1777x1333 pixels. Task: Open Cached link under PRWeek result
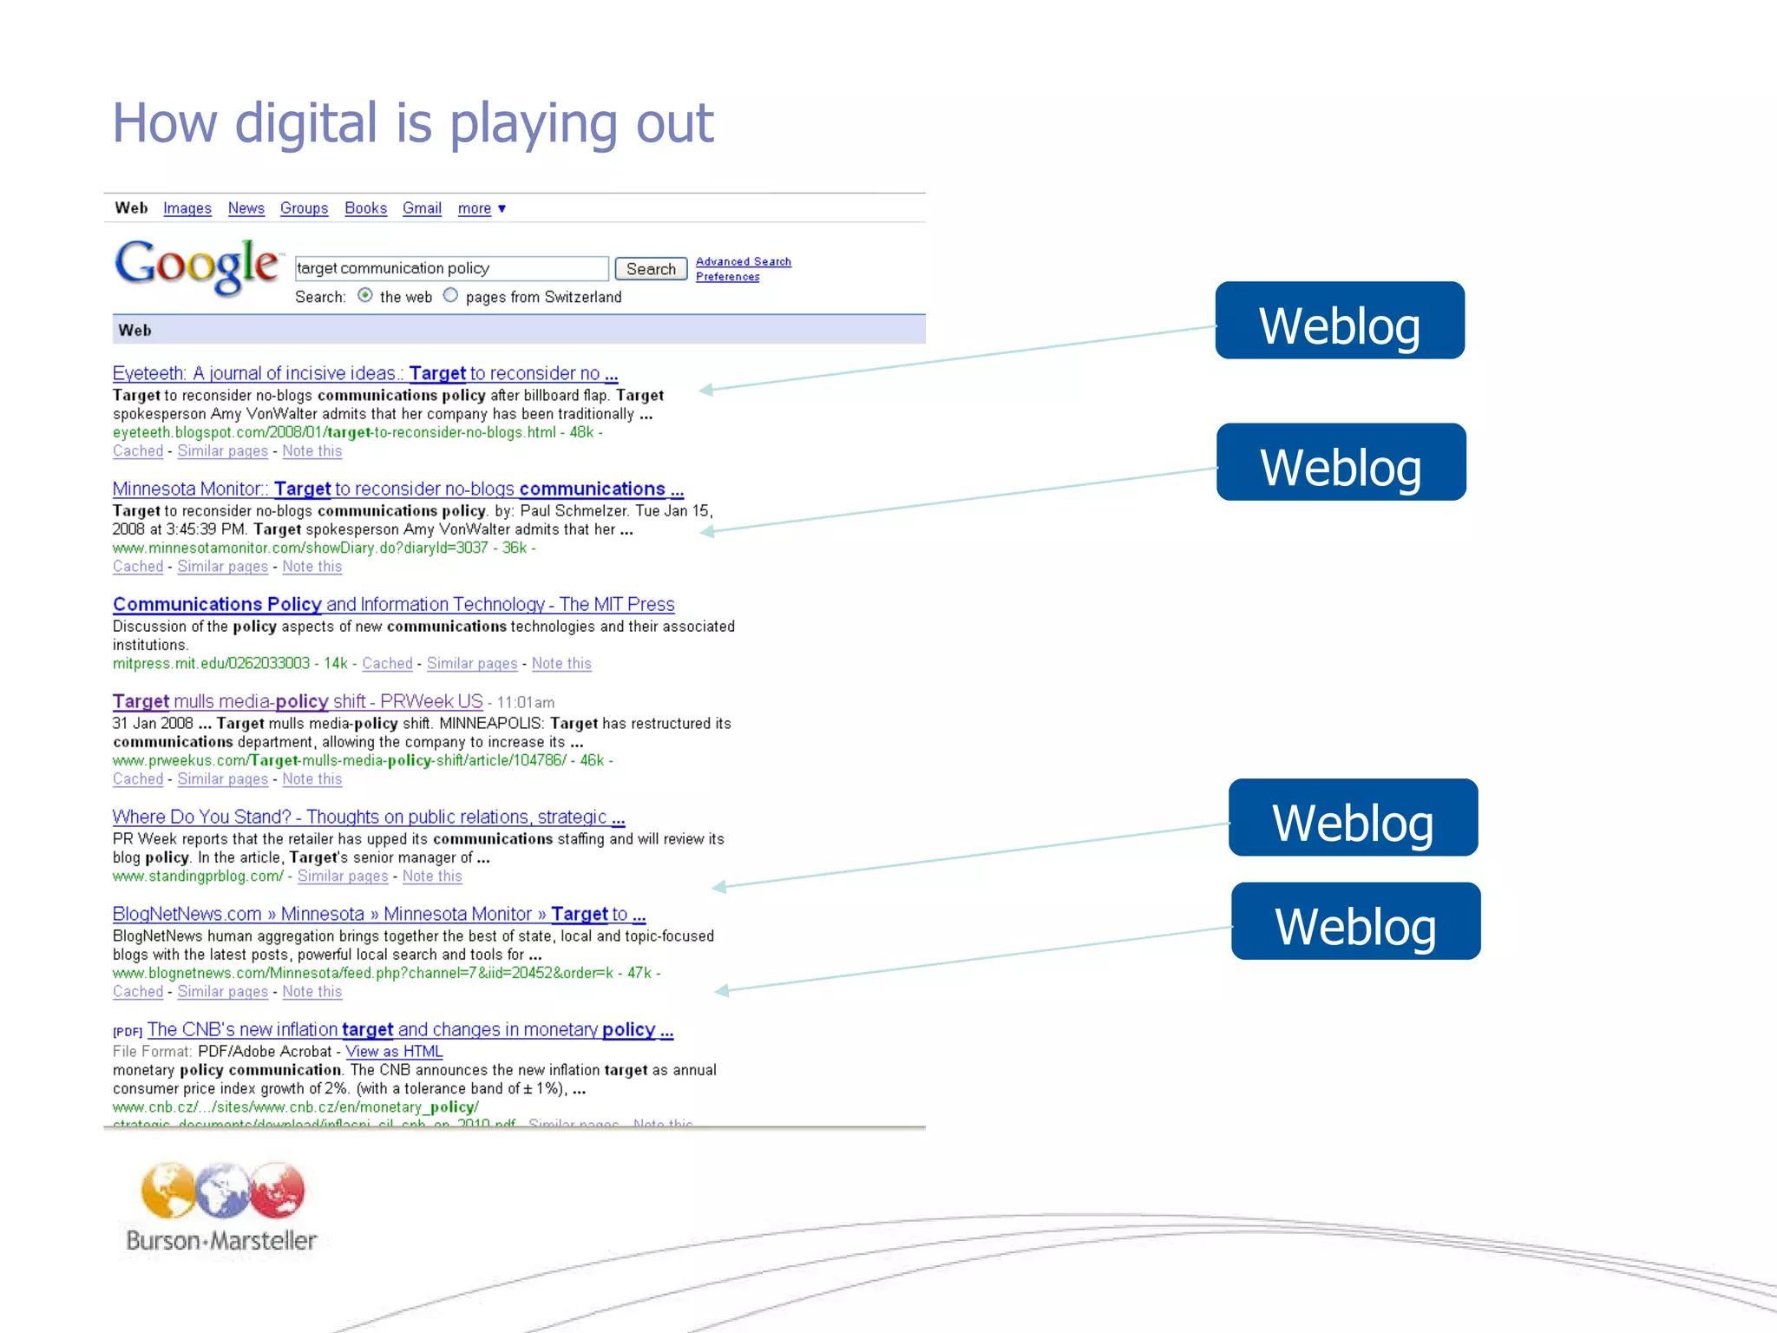(x=138, y=779)
